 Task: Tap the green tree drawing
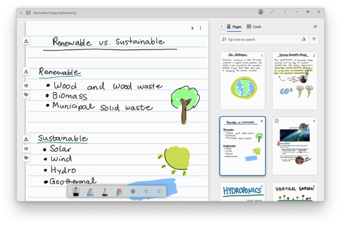185,105
